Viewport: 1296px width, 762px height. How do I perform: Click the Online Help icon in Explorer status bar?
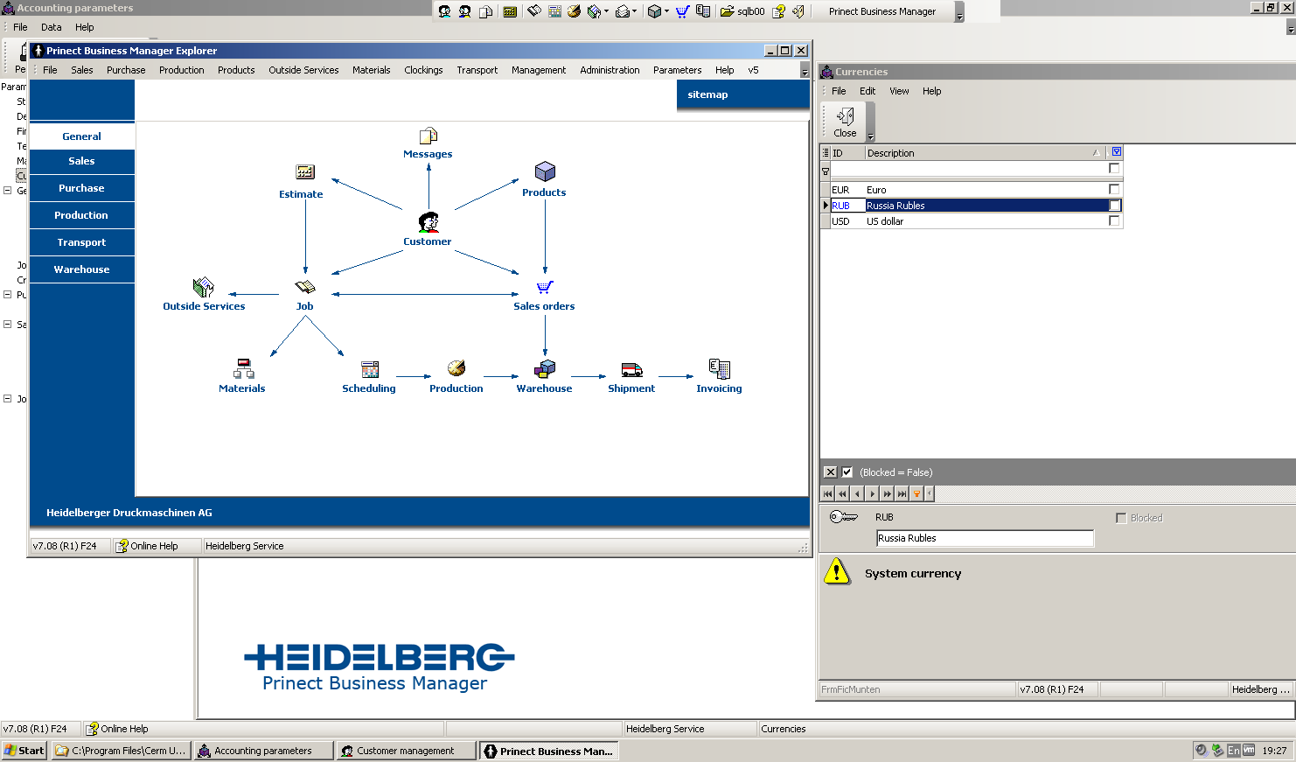[122, 546]
